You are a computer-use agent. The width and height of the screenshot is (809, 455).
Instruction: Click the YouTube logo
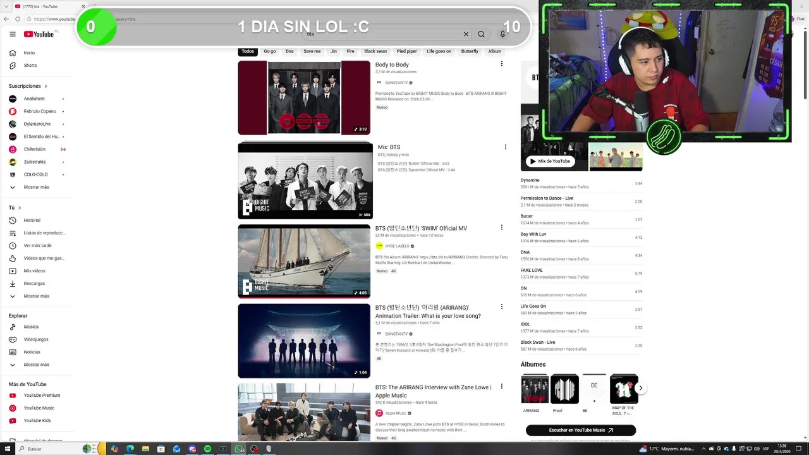point(39,34)
